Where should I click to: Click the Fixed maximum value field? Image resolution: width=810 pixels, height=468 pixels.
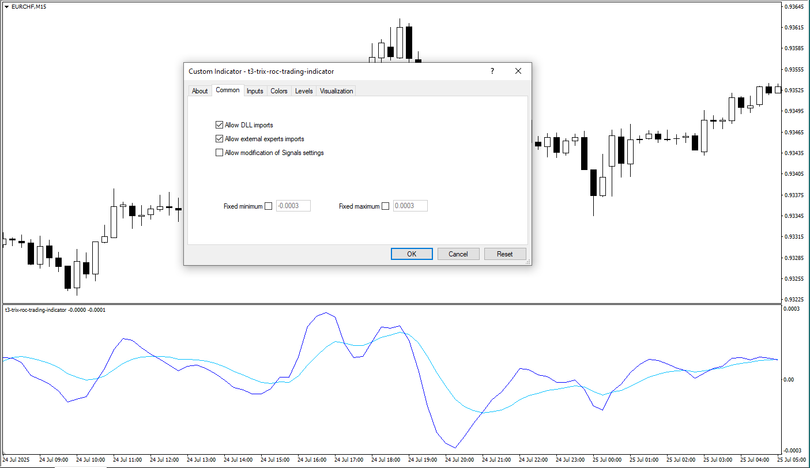click(x=410, y=206)
